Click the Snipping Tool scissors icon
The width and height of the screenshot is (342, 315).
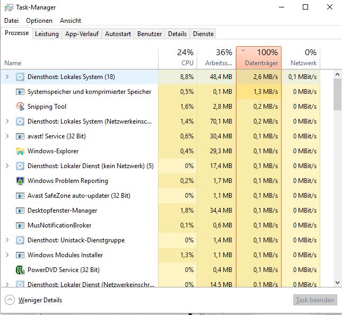[20, 107]
